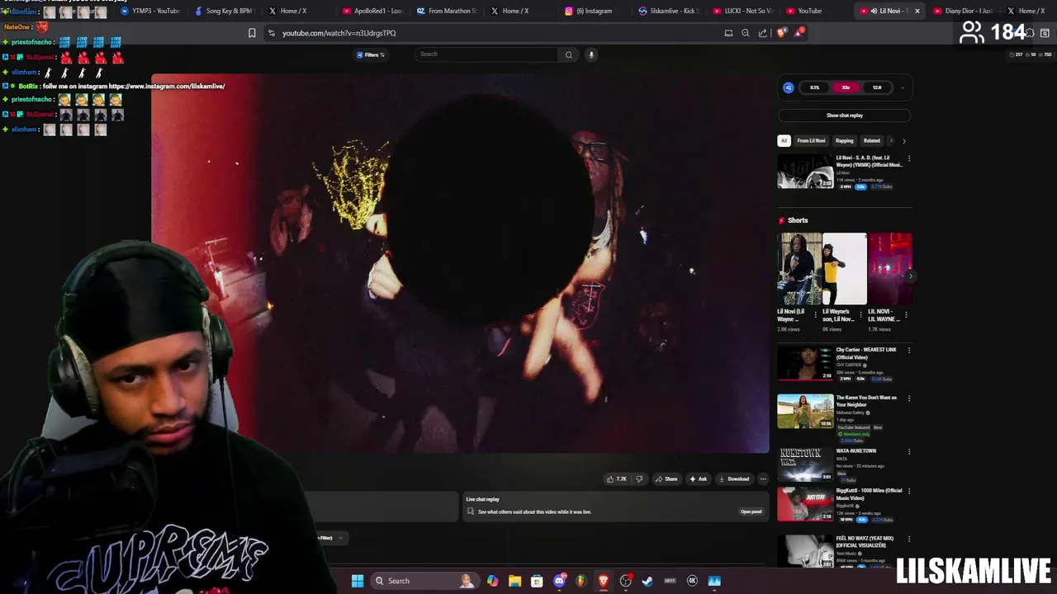This screenshot has width=1057, height=594.
Task: Click the bookmark icon beside the address bar
Action: (x=252, y=33)
